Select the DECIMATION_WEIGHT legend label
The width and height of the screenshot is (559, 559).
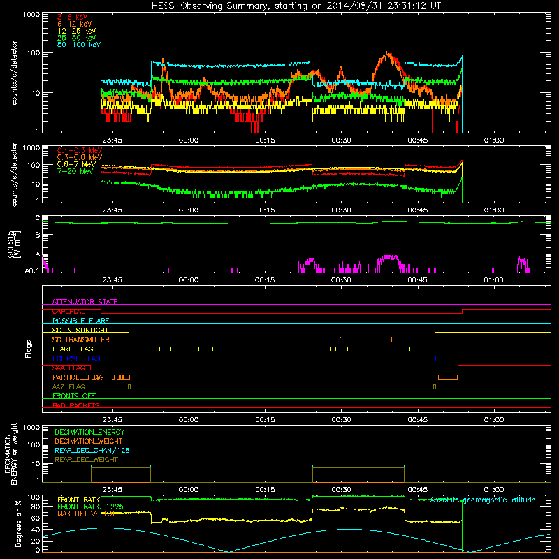point(89,442)
